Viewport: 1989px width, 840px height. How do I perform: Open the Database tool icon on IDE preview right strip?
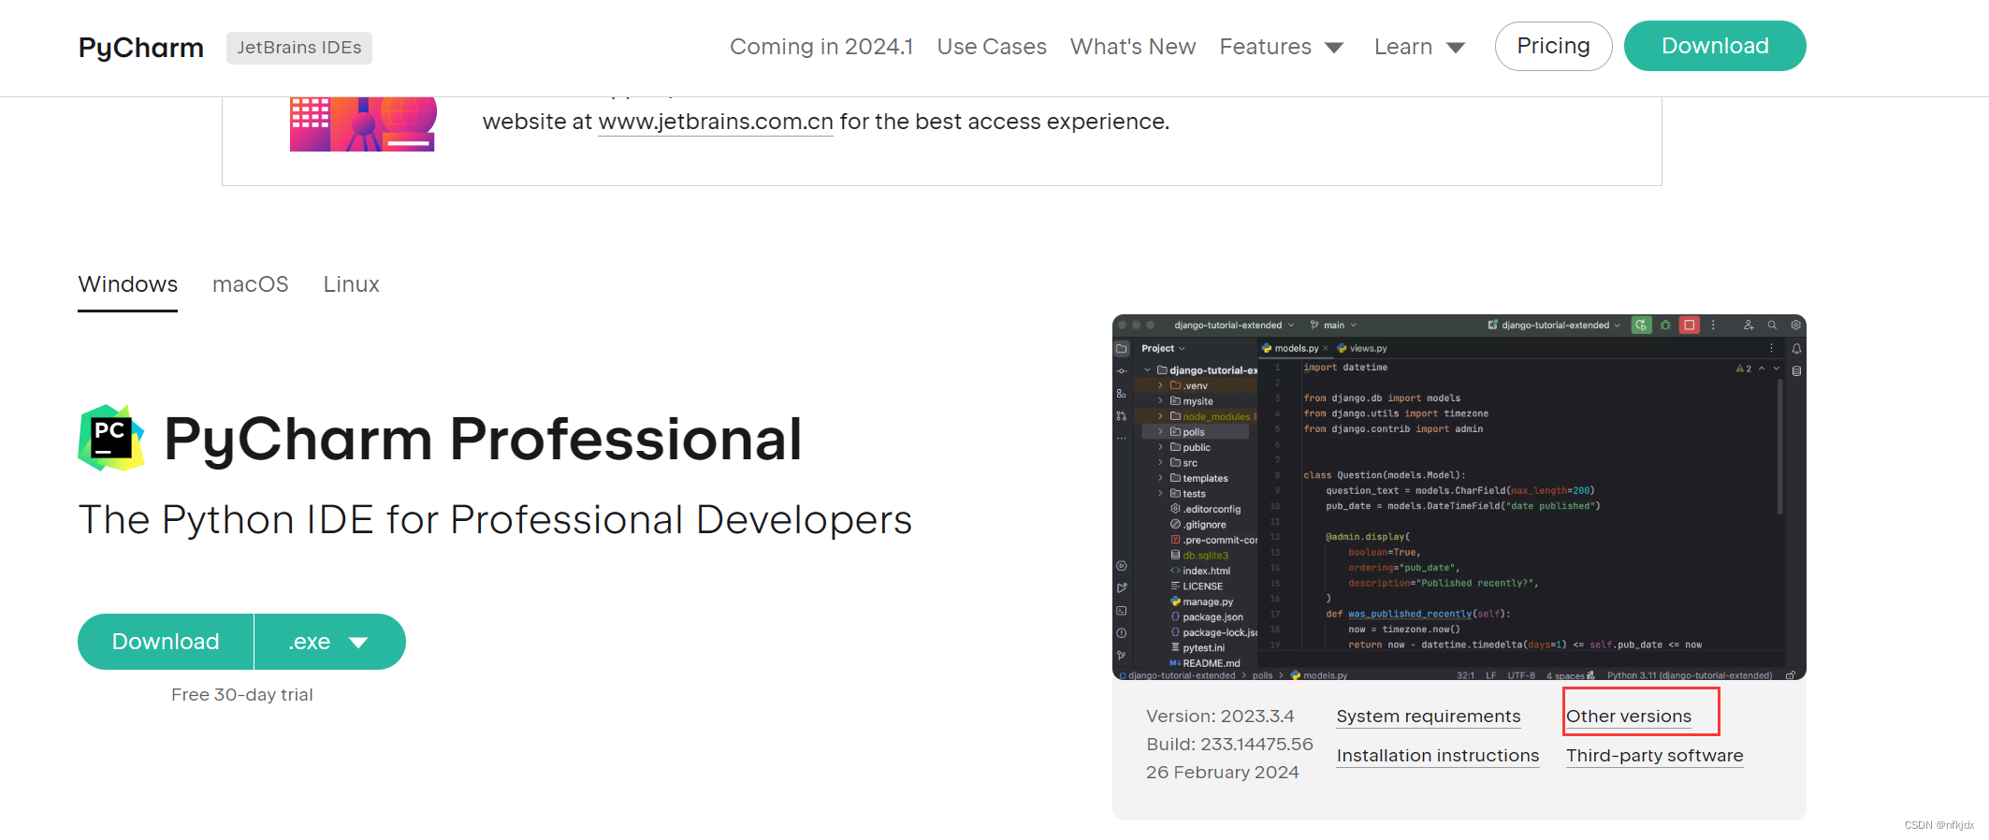click(x=1796, y=370)
